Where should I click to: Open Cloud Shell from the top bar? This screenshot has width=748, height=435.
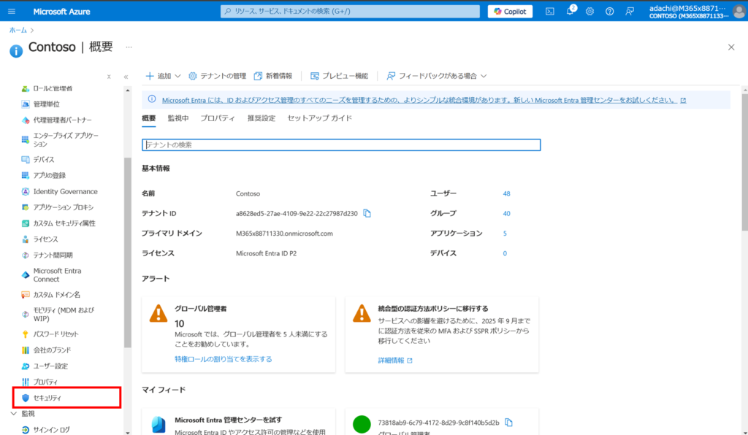click(549, 12)
